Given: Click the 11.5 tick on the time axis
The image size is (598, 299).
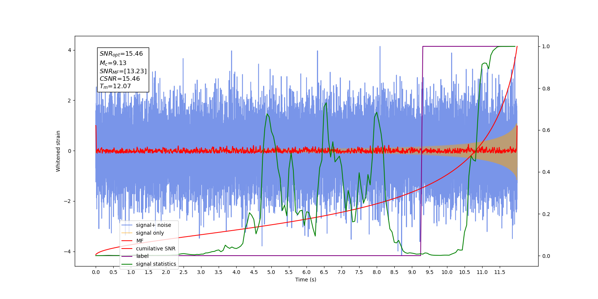Looking at the screenshot, I should click(500, 272).
